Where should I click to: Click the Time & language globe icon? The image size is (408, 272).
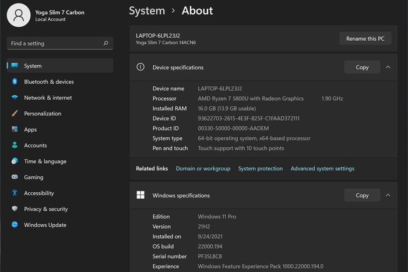click(x=15, y=161)
